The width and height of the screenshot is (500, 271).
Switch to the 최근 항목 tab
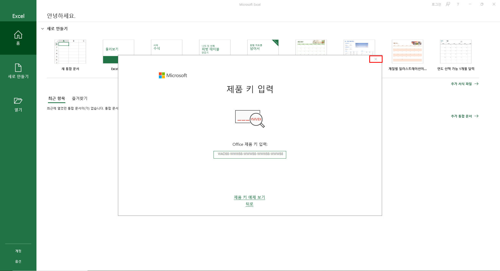[57, 98]
